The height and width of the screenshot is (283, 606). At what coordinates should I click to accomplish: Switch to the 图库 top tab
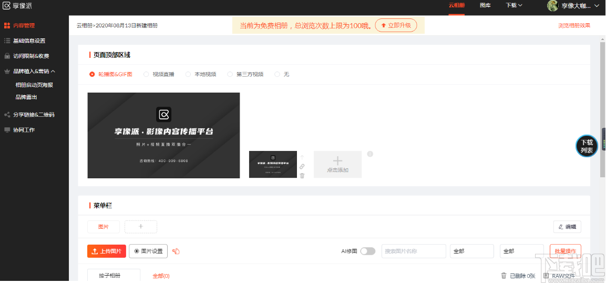(x=485, y=5)
